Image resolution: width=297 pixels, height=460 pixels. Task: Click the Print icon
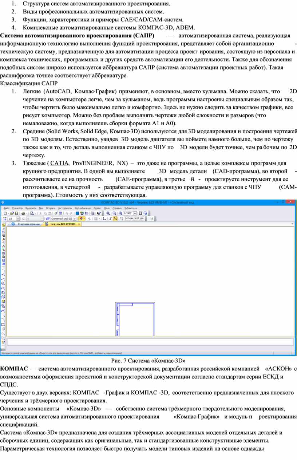tap(23, 213)
